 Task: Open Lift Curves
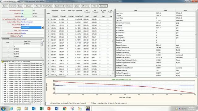click(85, 6)
